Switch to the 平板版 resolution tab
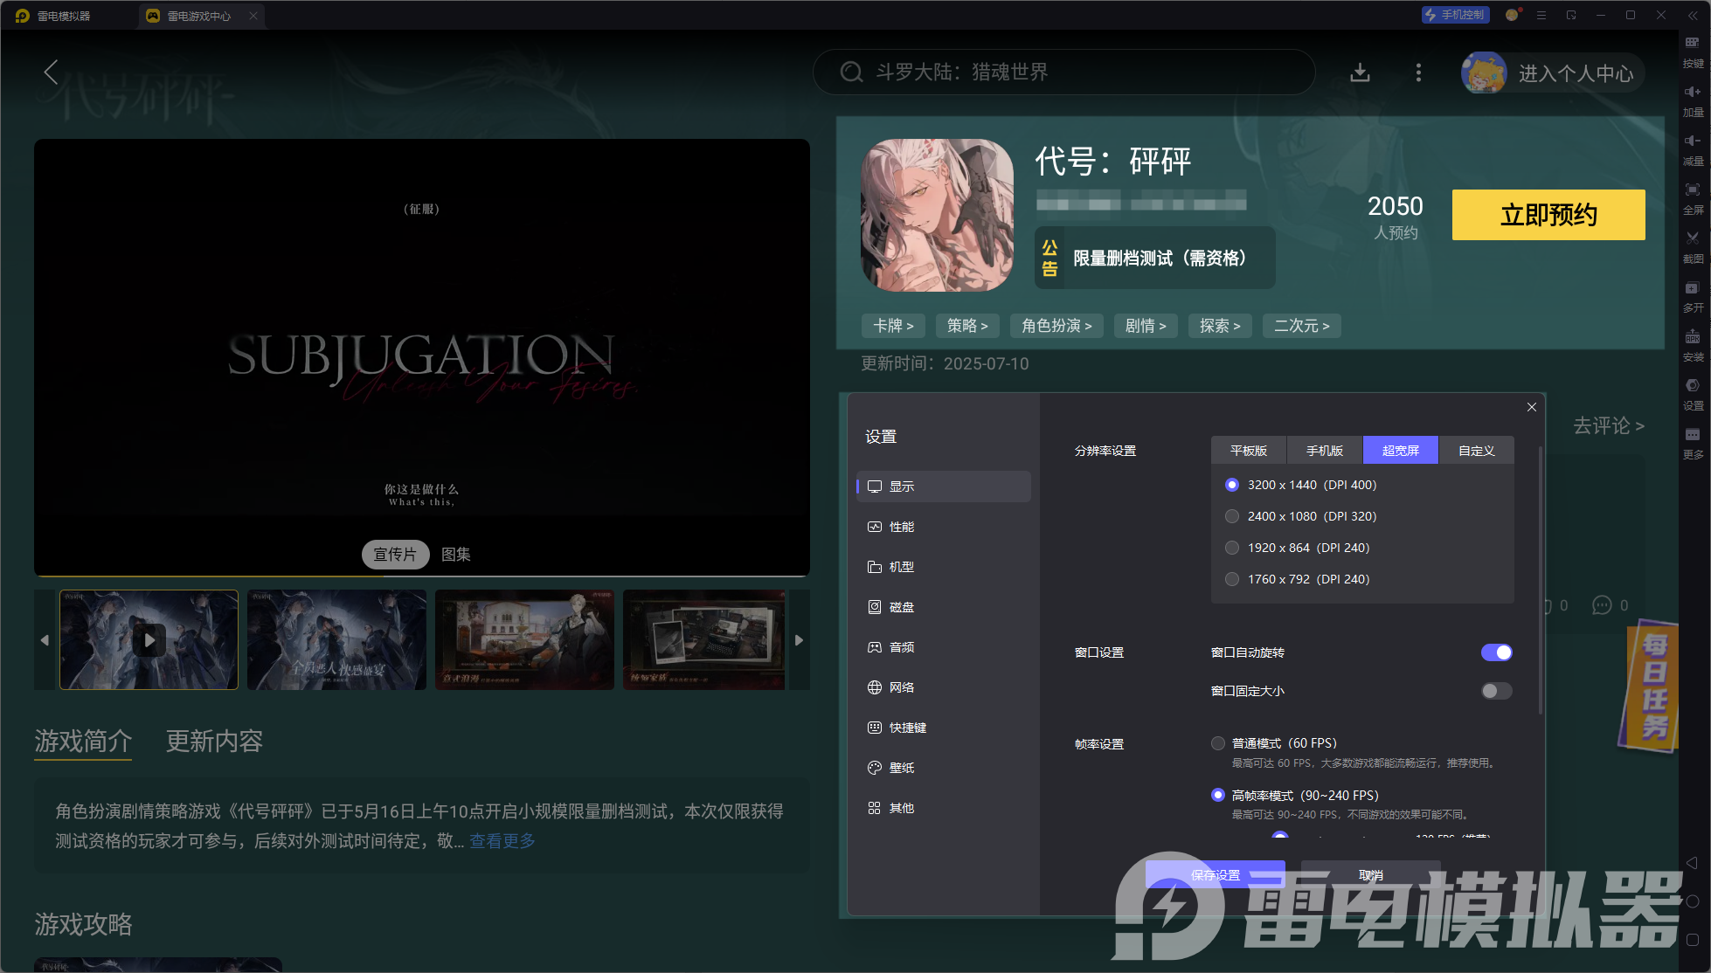Viewport: 1711px width, 973px height. pyautogui.click(x=1248, y=451)
